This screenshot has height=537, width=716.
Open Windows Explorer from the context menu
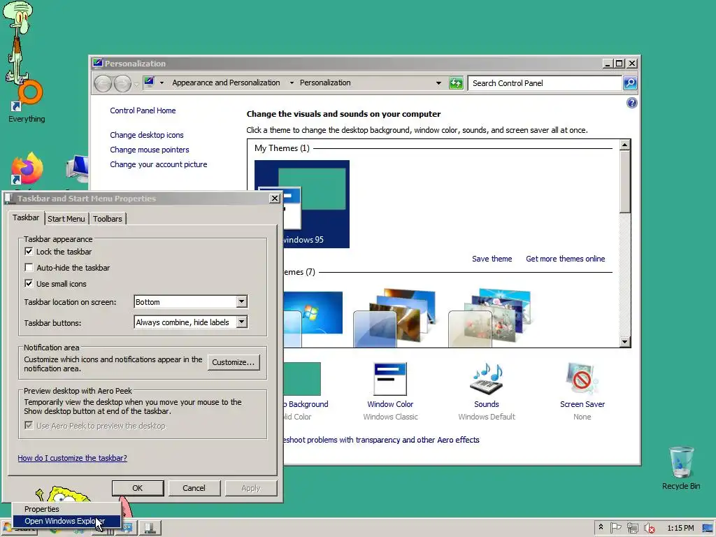(66, 521)
